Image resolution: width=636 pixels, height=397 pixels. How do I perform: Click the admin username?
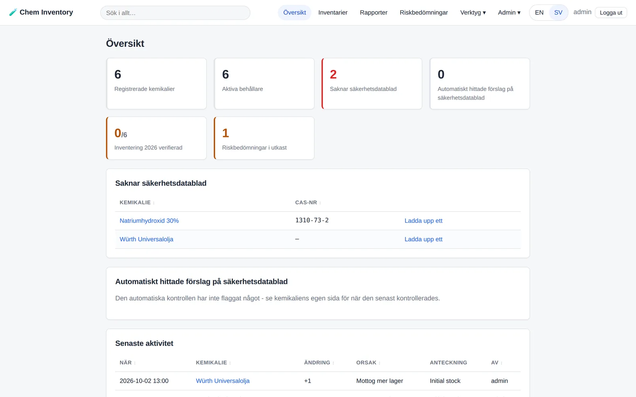pyautogui.click(x=582, y=12)
